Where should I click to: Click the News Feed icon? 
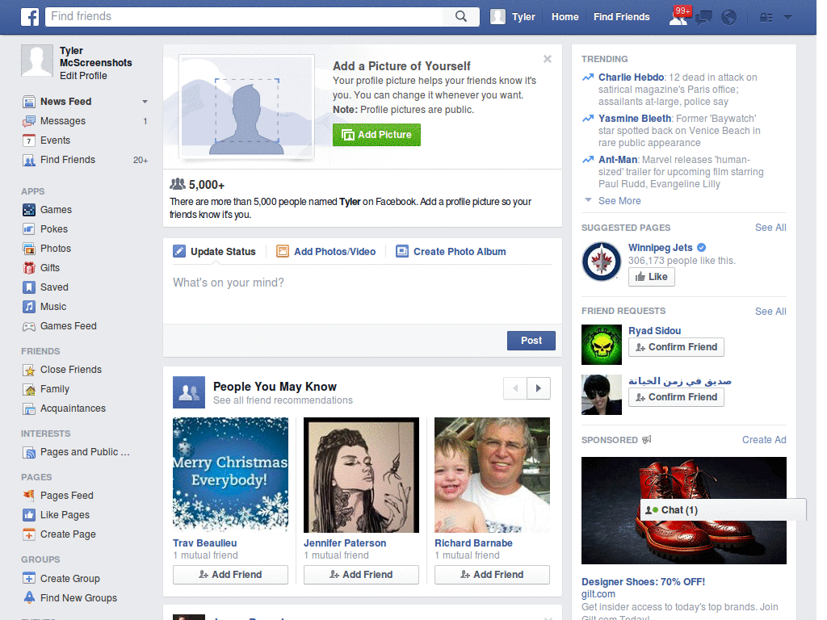coord(29,102)
